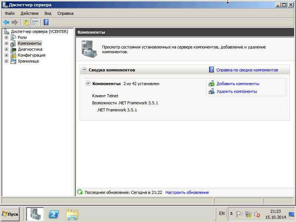Select Хранилище in the tree
This screenshot has width=296, height=222.
pyautogui.click(x=28, y=61)
